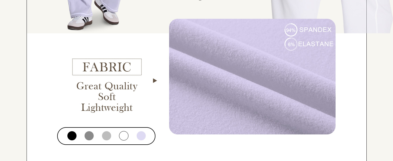Click the SPANDEX label
Image resolution: width=393 pixels, height=161 pixels.
click(315, 30)
